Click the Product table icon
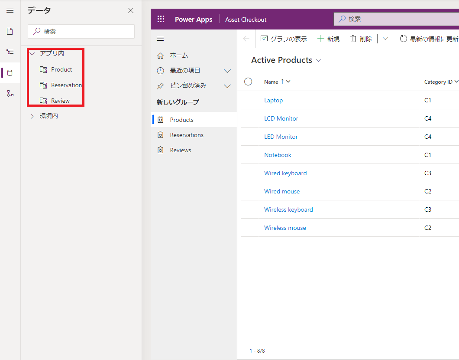This screenshot has height=360, width=459. [43, 69]
